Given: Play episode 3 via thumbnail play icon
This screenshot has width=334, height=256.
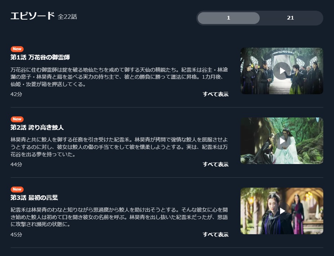Looking at the screenshot, I should pos(282,211).
